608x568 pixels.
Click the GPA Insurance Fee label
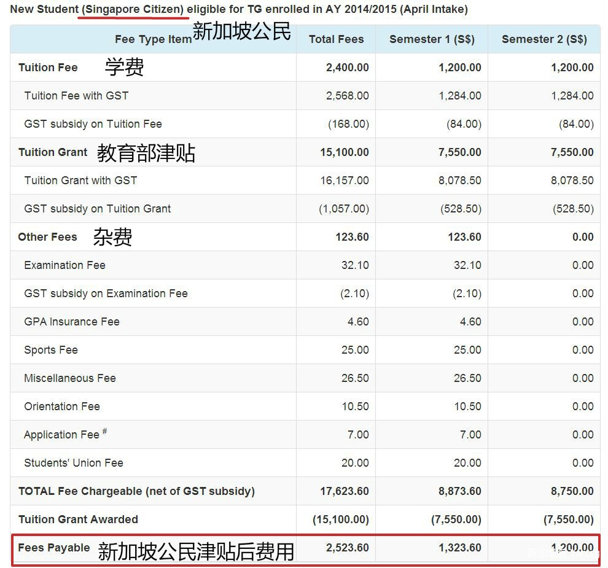(x=71, y=322)
